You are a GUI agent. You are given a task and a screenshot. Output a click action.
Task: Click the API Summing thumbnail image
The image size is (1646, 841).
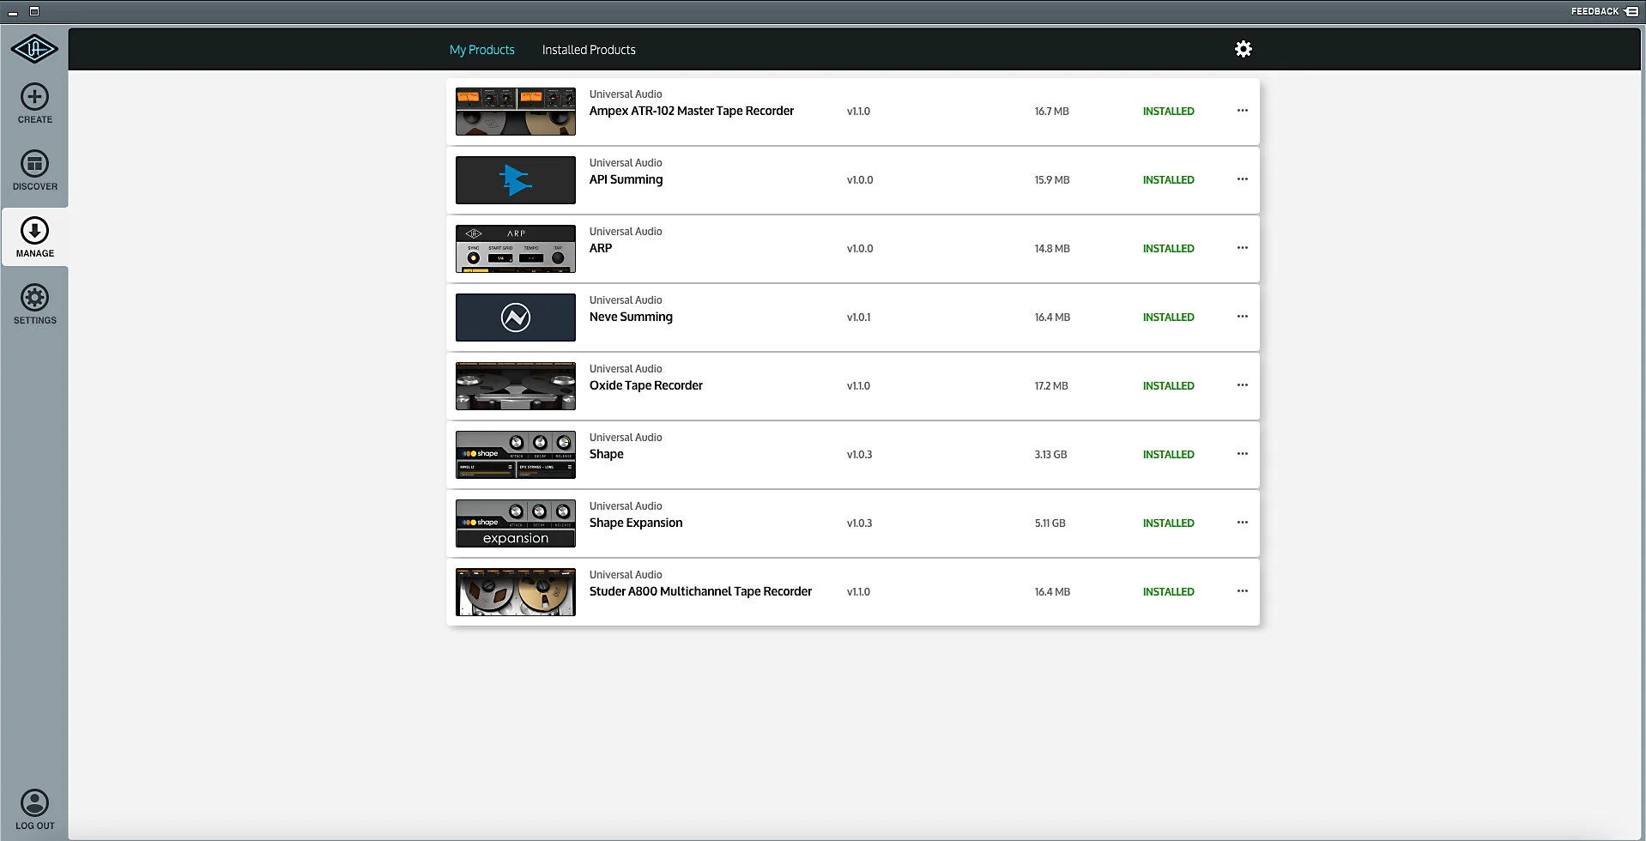(x=516, y=180)
